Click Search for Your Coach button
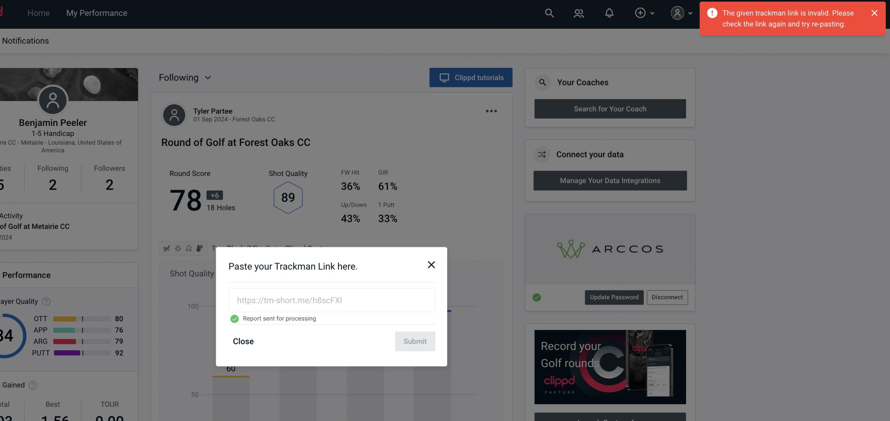The image size is (890, 421). tap(610, 109)
